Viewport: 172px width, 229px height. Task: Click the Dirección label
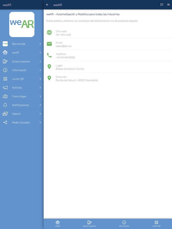[61, 77]
